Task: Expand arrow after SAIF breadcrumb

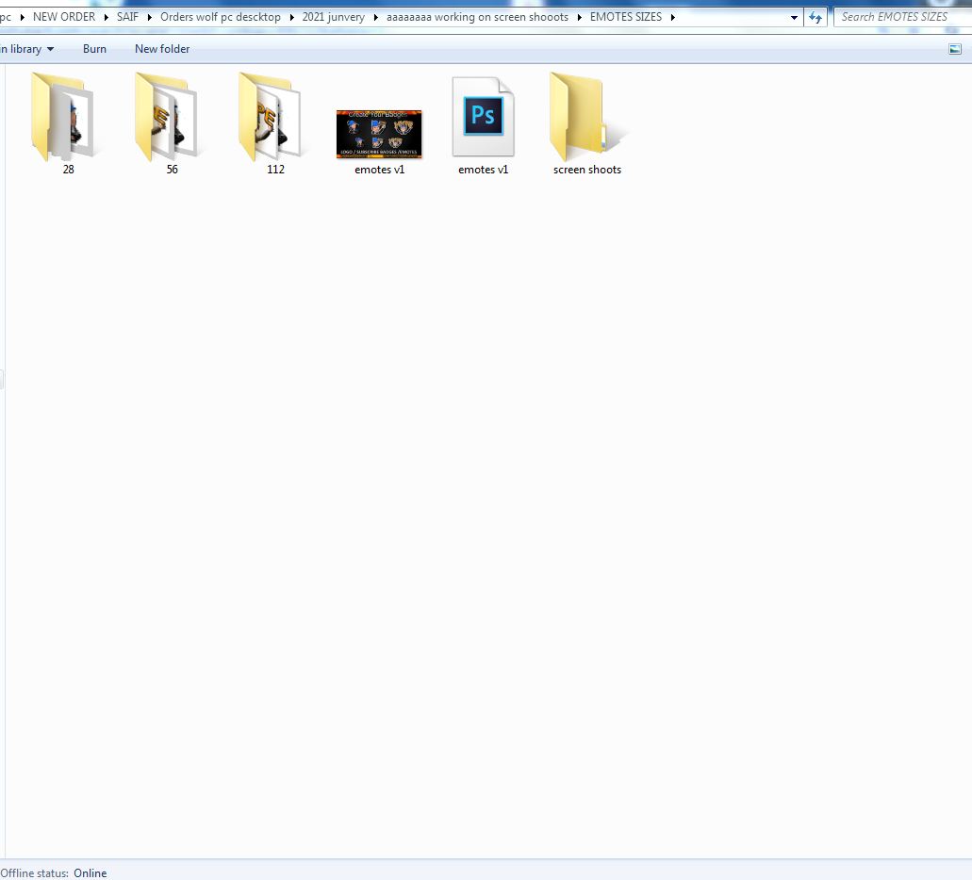Action: [x=149, y=17]
